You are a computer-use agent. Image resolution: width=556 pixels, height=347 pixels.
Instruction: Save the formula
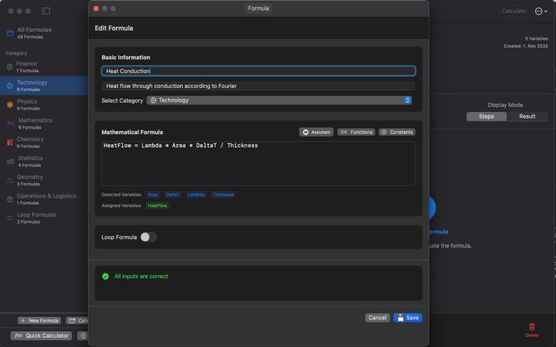click(x=407, y=318)
